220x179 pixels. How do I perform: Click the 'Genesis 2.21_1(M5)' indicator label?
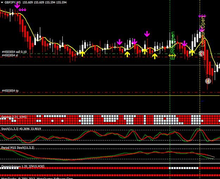click(x=14, y=117)
